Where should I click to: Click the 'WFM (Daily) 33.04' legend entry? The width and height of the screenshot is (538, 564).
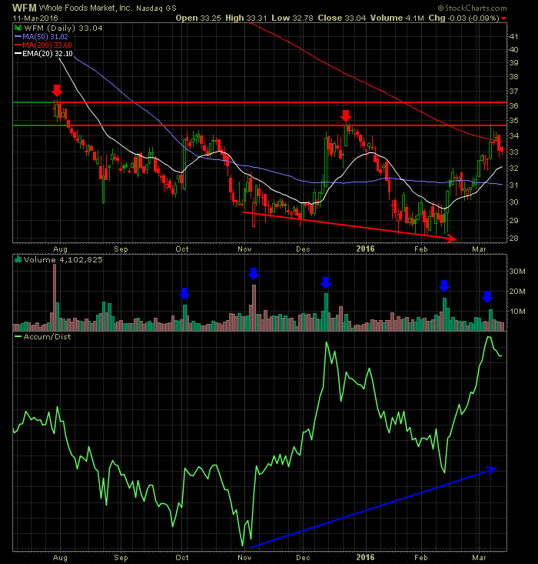tap(63, 28)
